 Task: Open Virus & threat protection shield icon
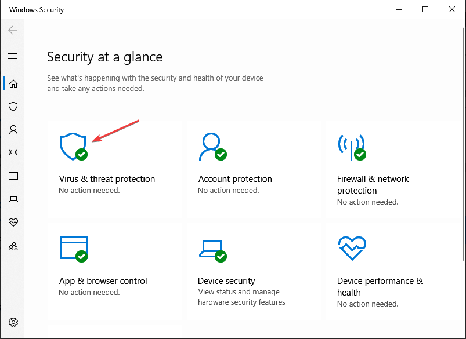click(73, 147)
